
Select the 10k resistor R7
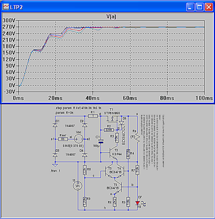coord(138,170)
